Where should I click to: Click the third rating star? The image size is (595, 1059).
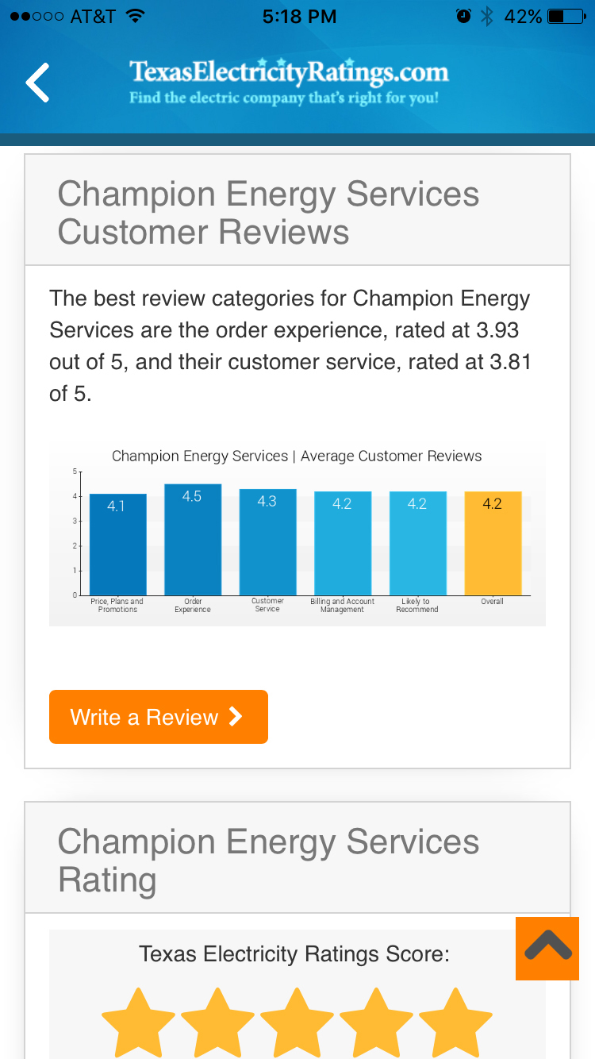click(x=297, y=1024)
